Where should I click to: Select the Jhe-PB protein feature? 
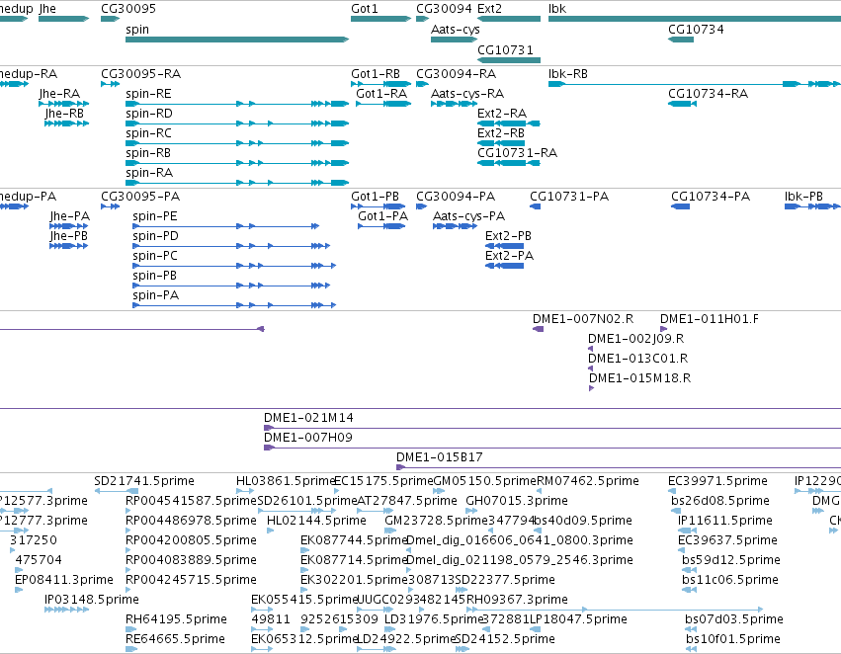(68, 246)
